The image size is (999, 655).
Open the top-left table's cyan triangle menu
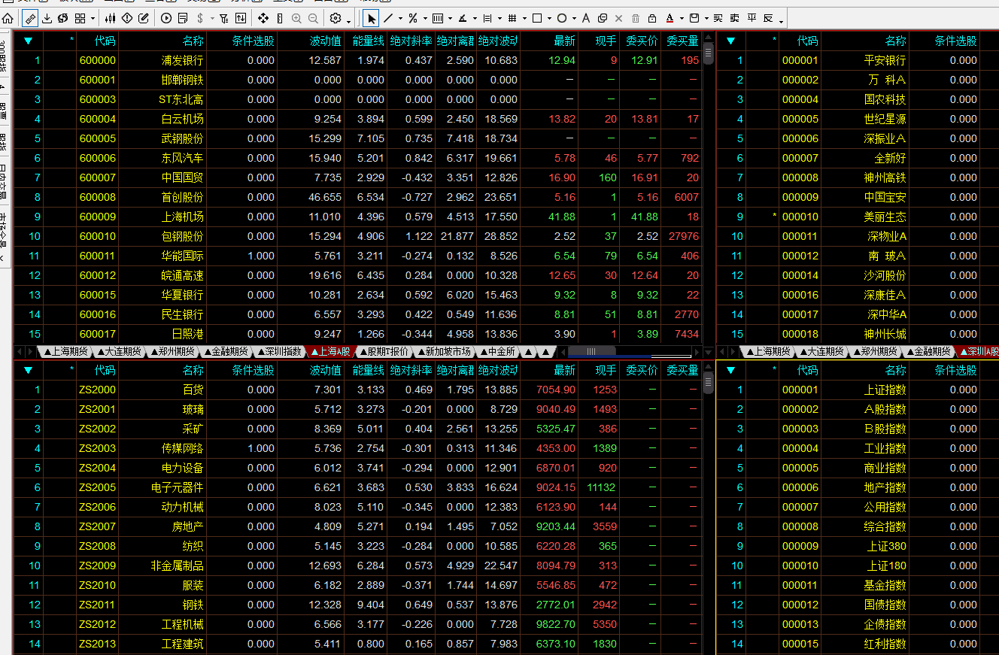(29, 41)
